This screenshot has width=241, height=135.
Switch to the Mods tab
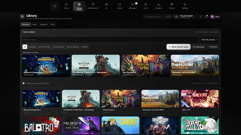[35, 24]
